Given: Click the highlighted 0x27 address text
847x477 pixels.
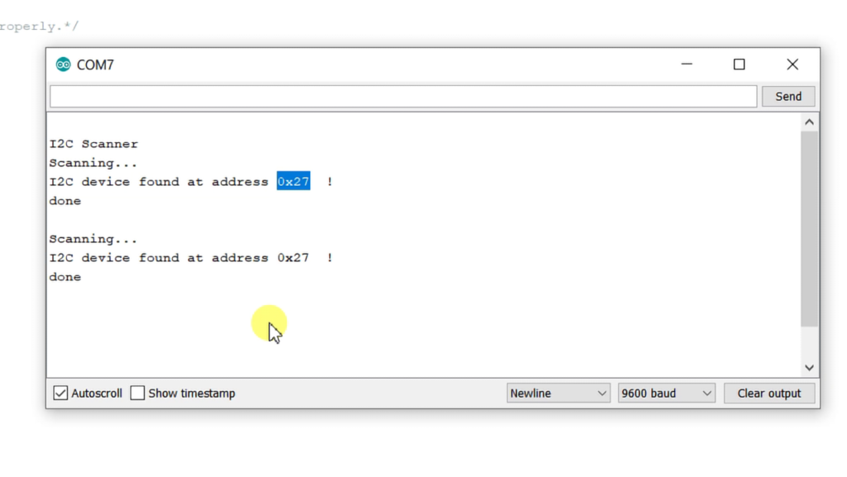Looking at the screenshot, I should click(294, 182).
